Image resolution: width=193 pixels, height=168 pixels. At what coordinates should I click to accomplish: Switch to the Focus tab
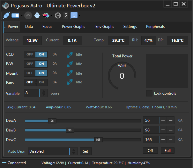pyautogui.click(x=48, y=27)
